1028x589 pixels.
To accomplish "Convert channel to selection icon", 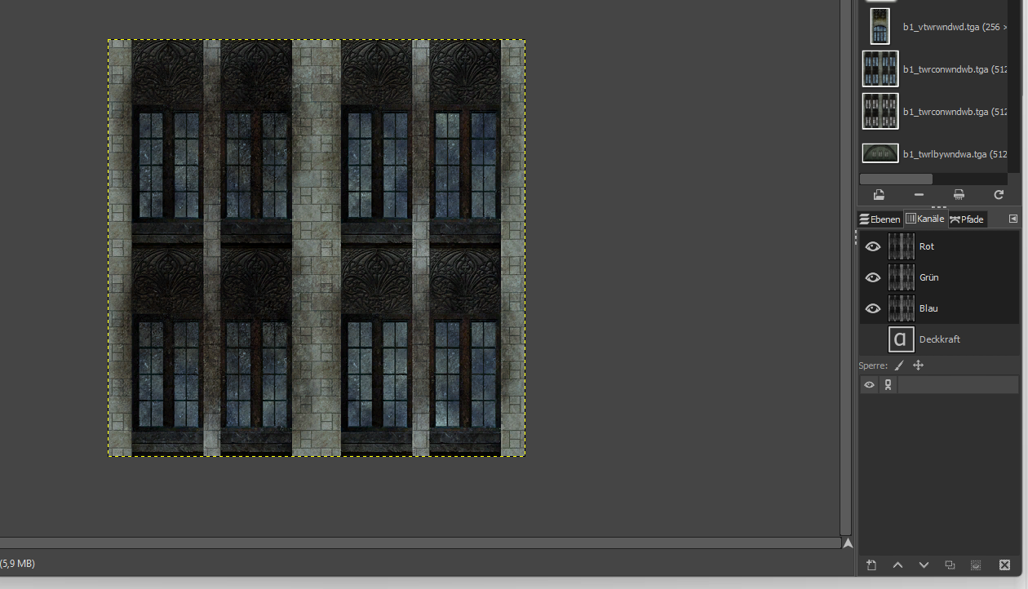I will point(976,565).
